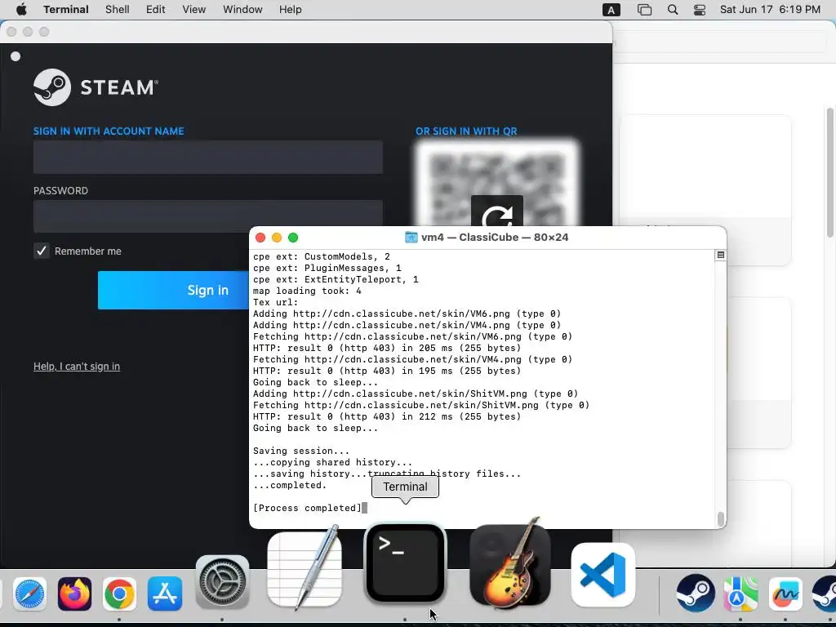Open TextEdit from the Dock
This screenshot has height=627, width=836.
[x=305, y=568]
